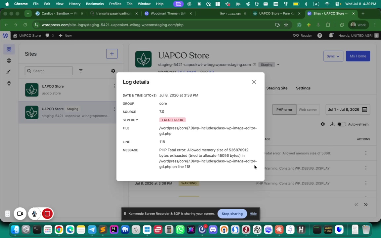The width and height of the screenshot is (381, 238).
Task: Open comments bubble in admin bar
Action: pyautogui.click(x=49, y=35)
